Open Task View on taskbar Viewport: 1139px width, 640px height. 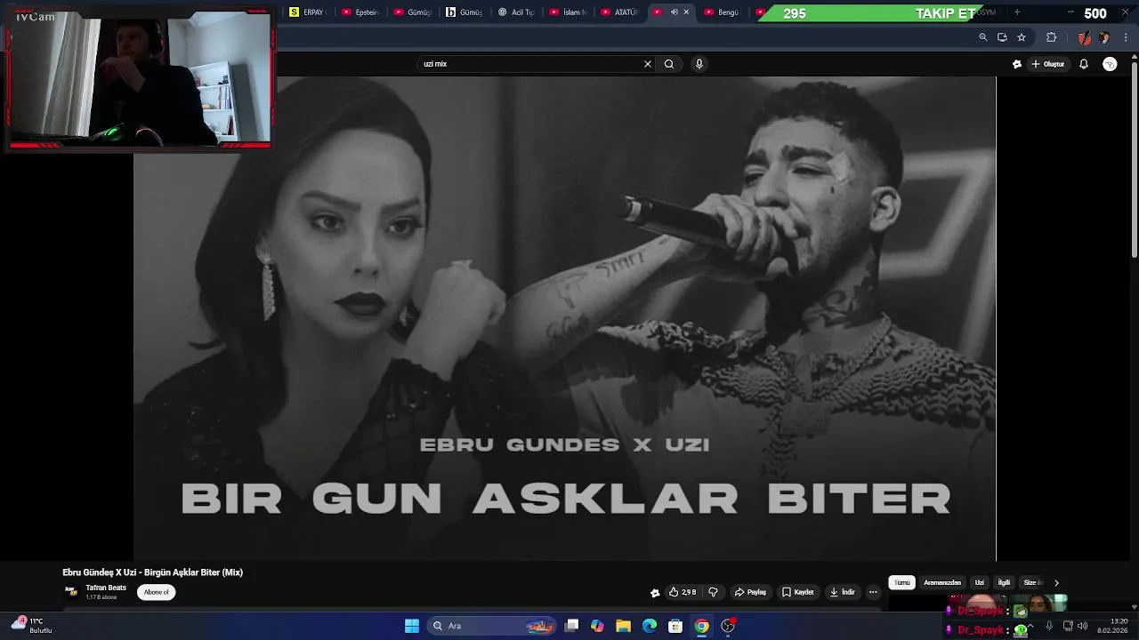(x=572, y=626)
